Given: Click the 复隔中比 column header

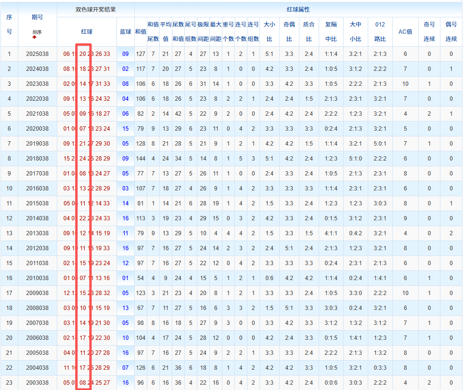Looking at the screenshot, I should pyautogui.click(x=331, y=31).
